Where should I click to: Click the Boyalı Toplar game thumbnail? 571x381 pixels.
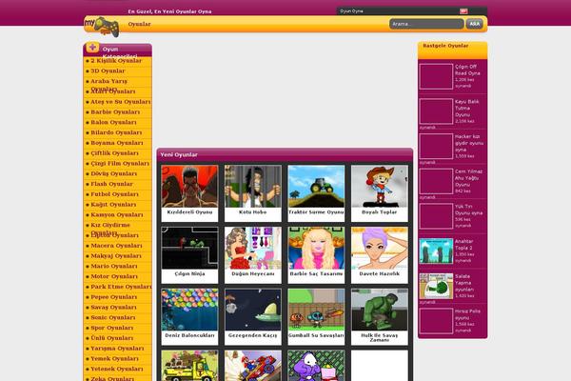point(380,187)
